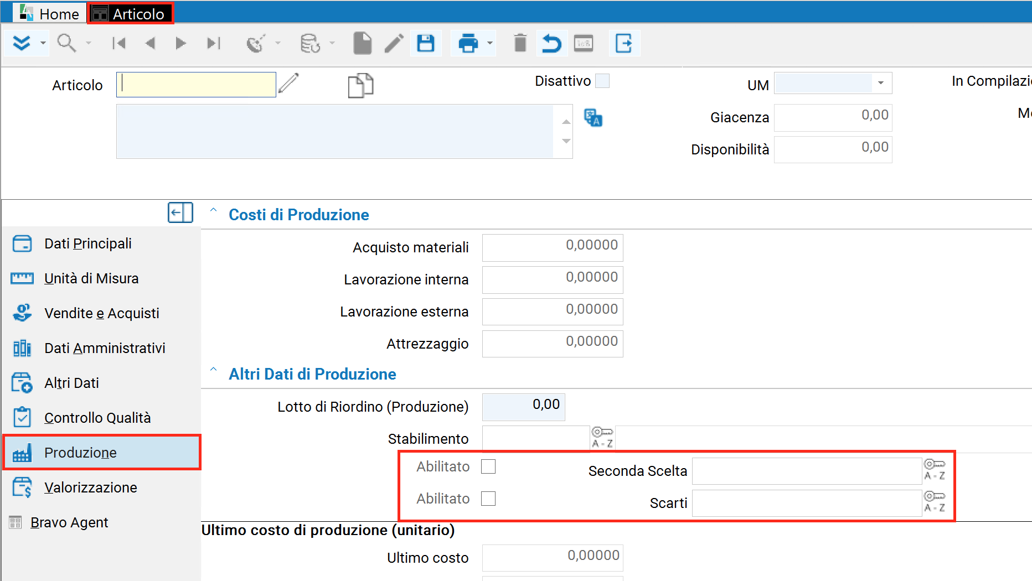Click the Attrezzaggio field
The height and width of the screenshot is (581, 1032).
pos(553,344)
